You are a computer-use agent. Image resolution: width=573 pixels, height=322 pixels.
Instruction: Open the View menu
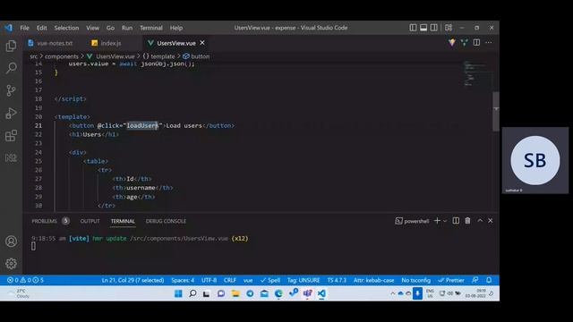pos(92,28)
